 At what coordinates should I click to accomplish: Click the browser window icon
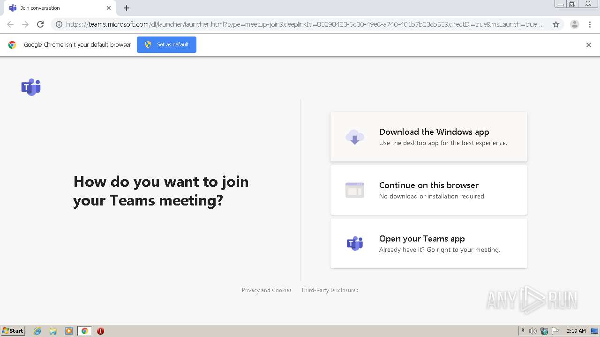pyautogui.click(x=355, y=190)
